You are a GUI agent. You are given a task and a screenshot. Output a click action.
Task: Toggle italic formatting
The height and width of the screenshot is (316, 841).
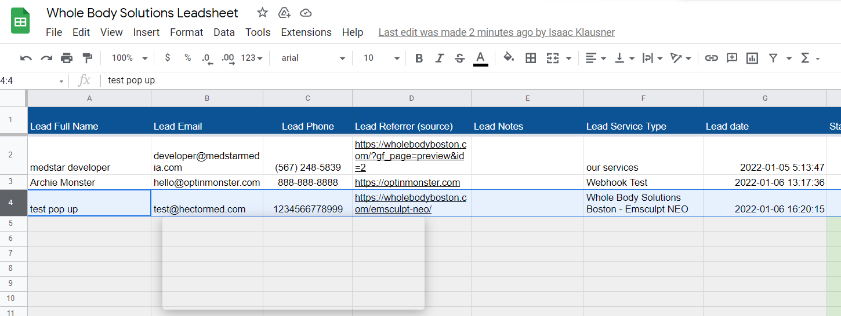click(439, 58)
